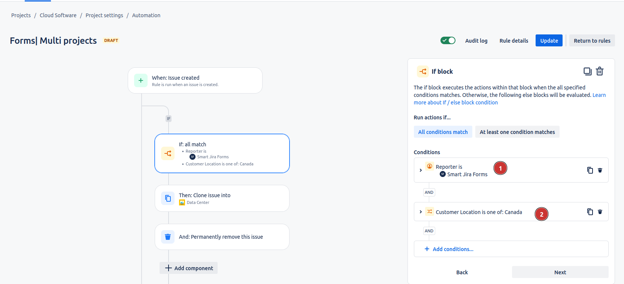Select the green plus Issue created trigger icon
This screenshot has width=624, height=284.
pyautogui.click(x=141, y=80)
